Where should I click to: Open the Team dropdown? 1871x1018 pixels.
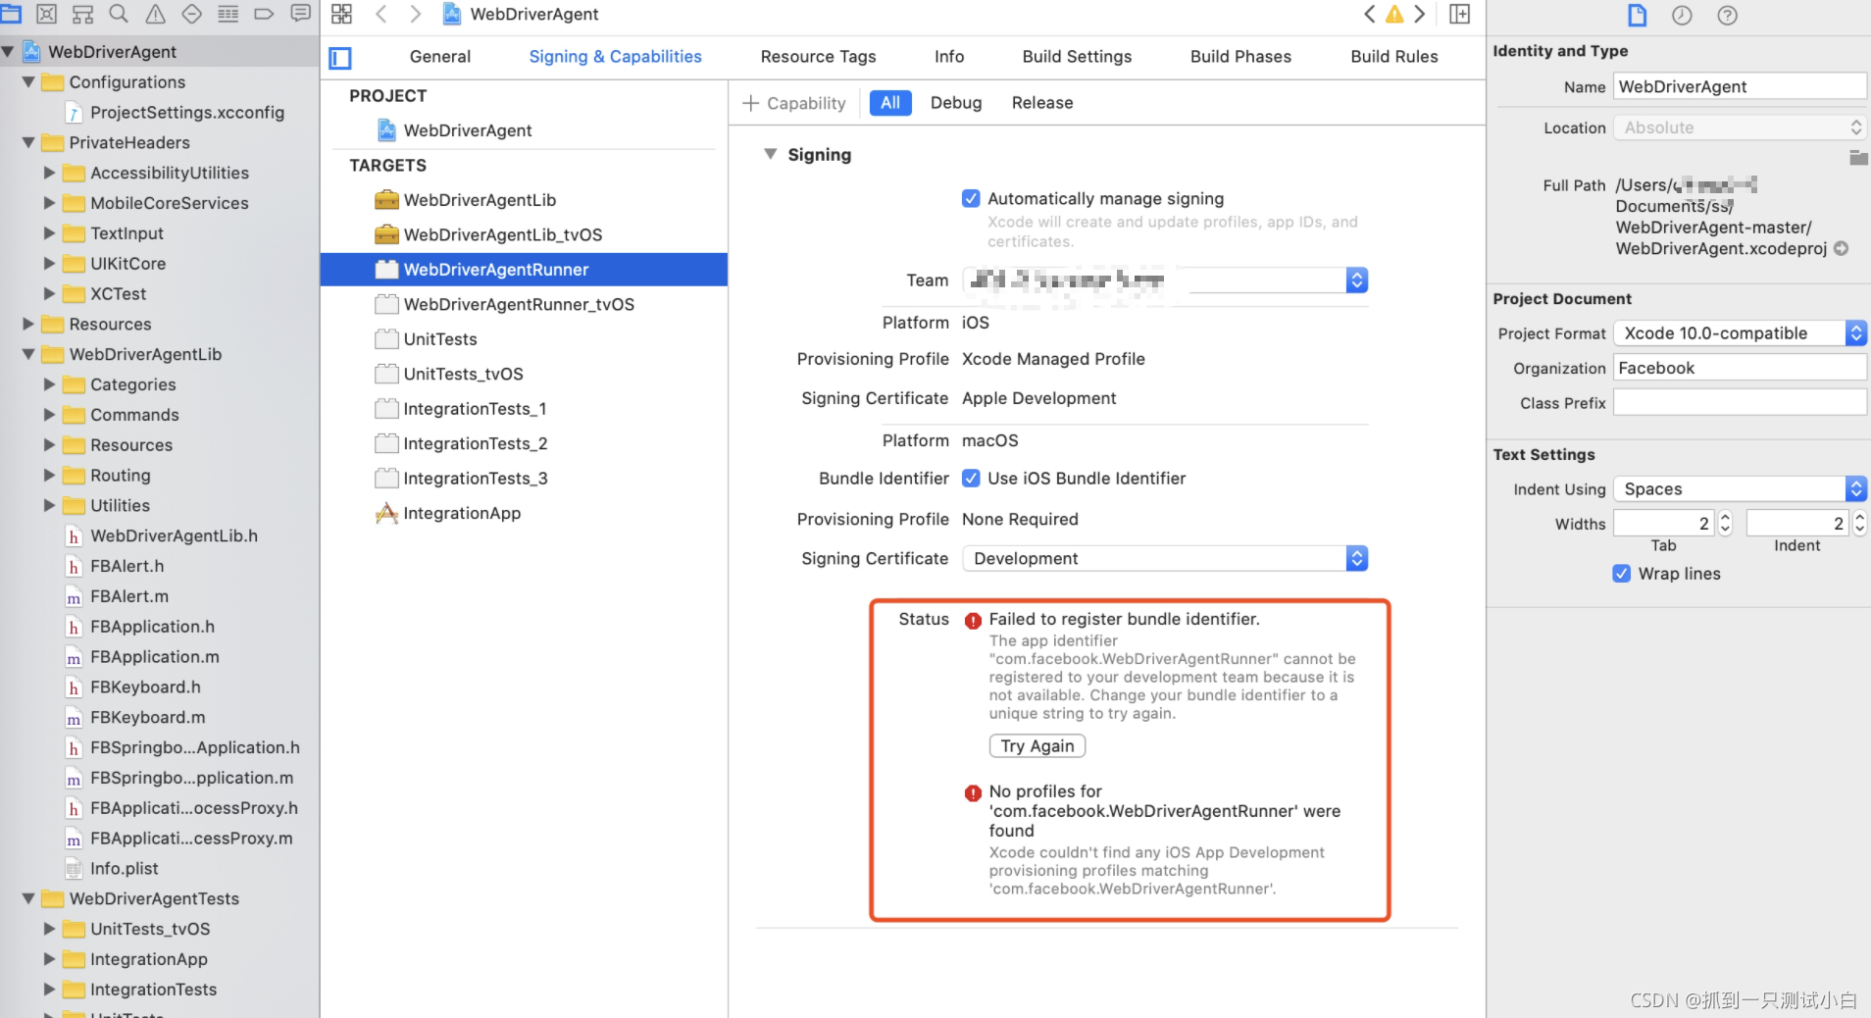click(1357, 280)
